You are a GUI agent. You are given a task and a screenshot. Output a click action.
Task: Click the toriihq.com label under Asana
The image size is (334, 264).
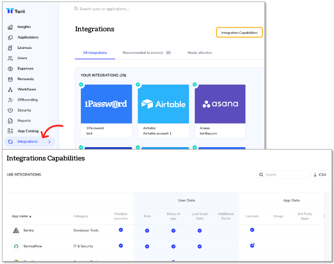point(208,133)
